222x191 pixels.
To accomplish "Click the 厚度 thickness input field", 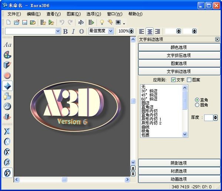I will 209,118.
